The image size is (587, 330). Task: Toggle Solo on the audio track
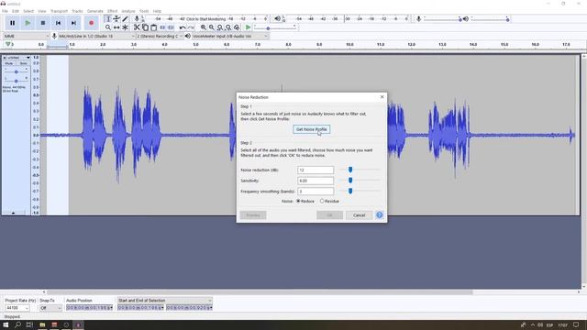(x=23, y=63)
